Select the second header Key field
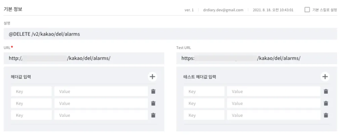This screenshot has width=344, height=139. point(31,103)
